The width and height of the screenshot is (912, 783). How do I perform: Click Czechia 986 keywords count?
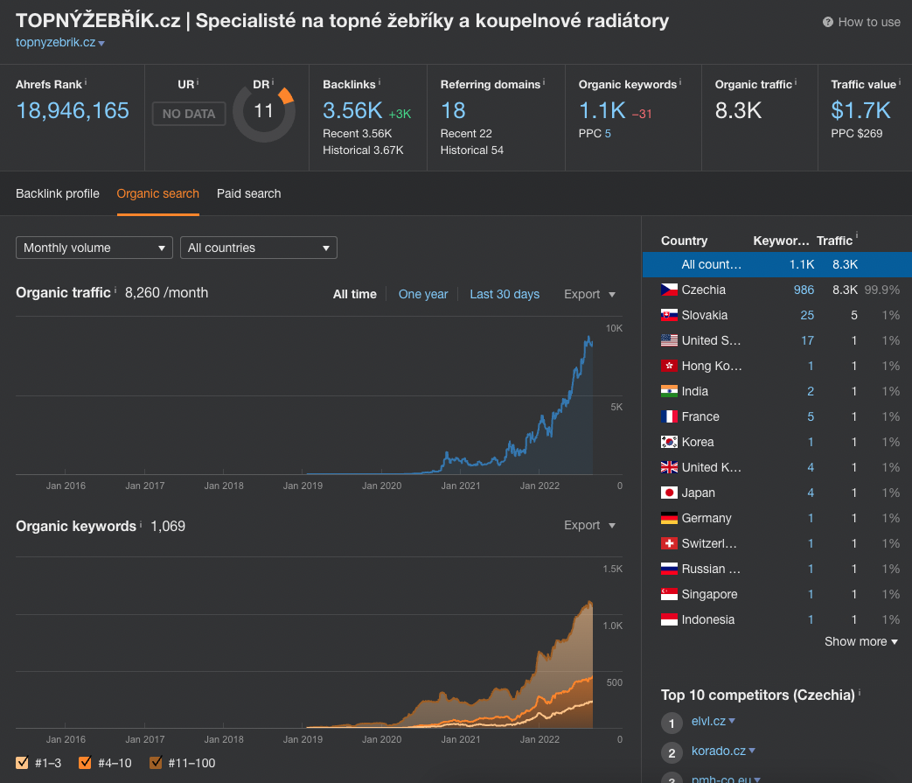804,290
